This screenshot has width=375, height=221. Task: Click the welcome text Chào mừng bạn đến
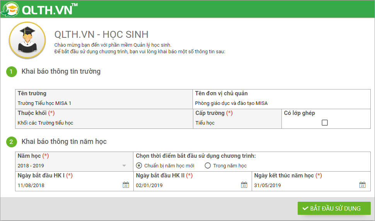click(113, 45)
